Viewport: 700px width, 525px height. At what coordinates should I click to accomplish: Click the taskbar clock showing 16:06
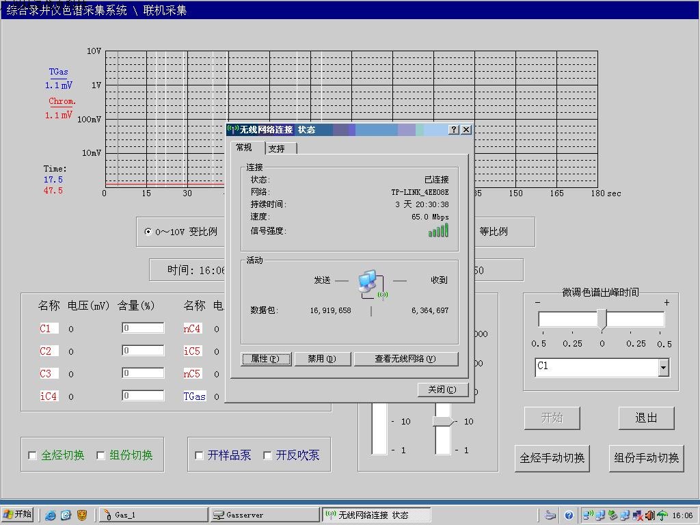click(682, 515)
